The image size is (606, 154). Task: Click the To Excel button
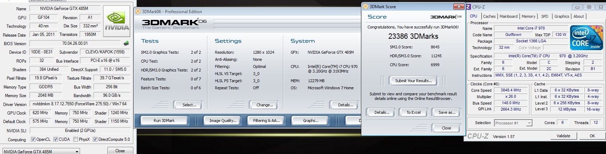click(x=413, y=112)
